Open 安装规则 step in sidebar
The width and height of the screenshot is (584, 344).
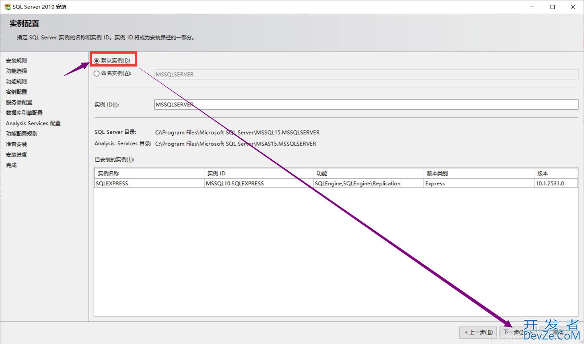tap(16, 61)
